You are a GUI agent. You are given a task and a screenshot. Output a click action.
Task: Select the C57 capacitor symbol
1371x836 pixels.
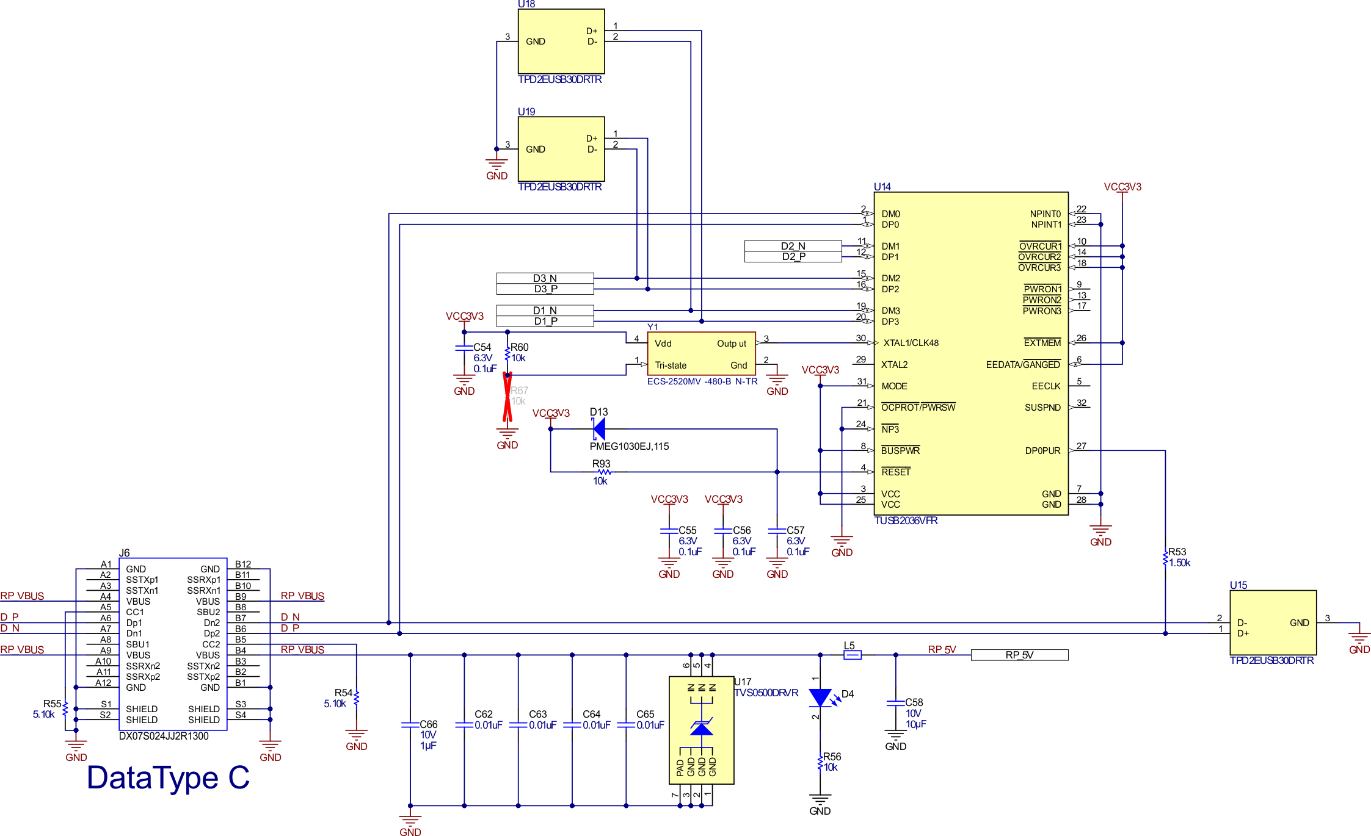(777, 531)
